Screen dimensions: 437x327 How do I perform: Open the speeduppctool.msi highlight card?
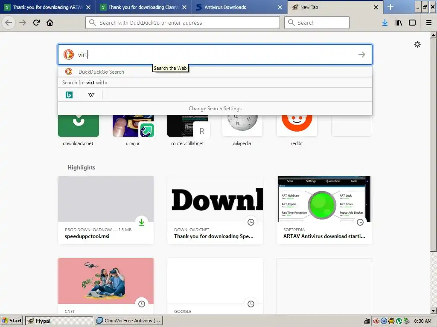click(106, 210)
